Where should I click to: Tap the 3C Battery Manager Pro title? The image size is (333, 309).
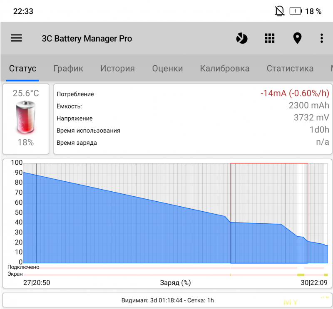(x=87, y=38)
